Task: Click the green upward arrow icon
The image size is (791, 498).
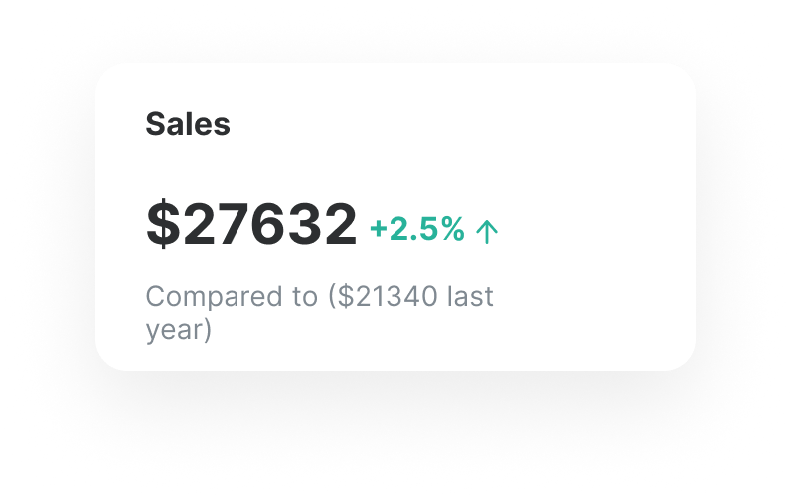Action: (x=486, y=232)
